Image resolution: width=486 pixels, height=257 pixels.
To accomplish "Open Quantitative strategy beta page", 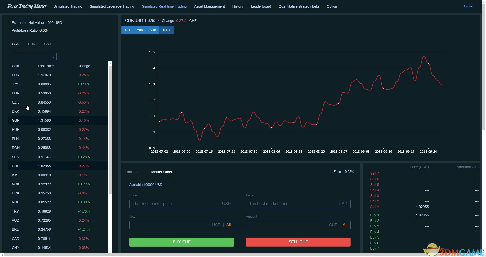I will (x=299, y=6).
